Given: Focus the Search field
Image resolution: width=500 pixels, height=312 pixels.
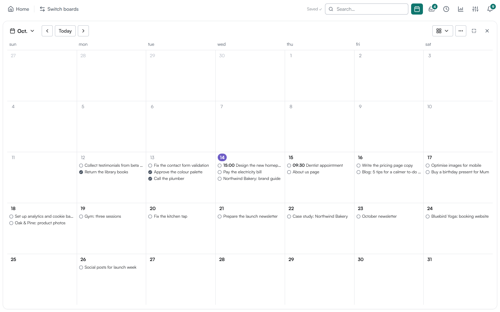Looking at the screenshot, I should pyautogui.click(x=367, y=9).
